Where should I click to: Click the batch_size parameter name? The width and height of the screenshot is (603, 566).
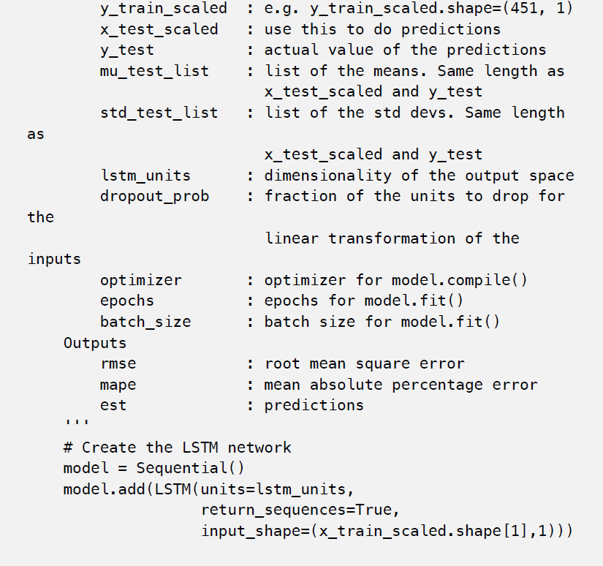click(x=145, y=322)
